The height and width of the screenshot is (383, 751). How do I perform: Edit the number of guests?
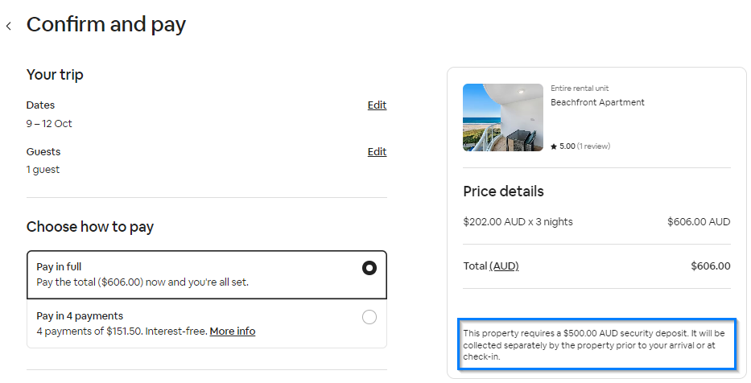(x=377, y=152)
